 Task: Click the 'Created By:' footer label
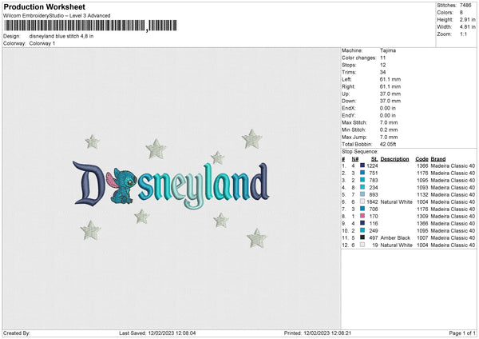click(x=17, y=333)
